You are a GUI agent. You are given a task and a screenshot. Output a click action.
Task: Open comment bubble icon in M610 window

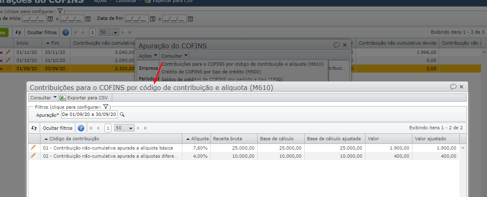coord(453,87)
